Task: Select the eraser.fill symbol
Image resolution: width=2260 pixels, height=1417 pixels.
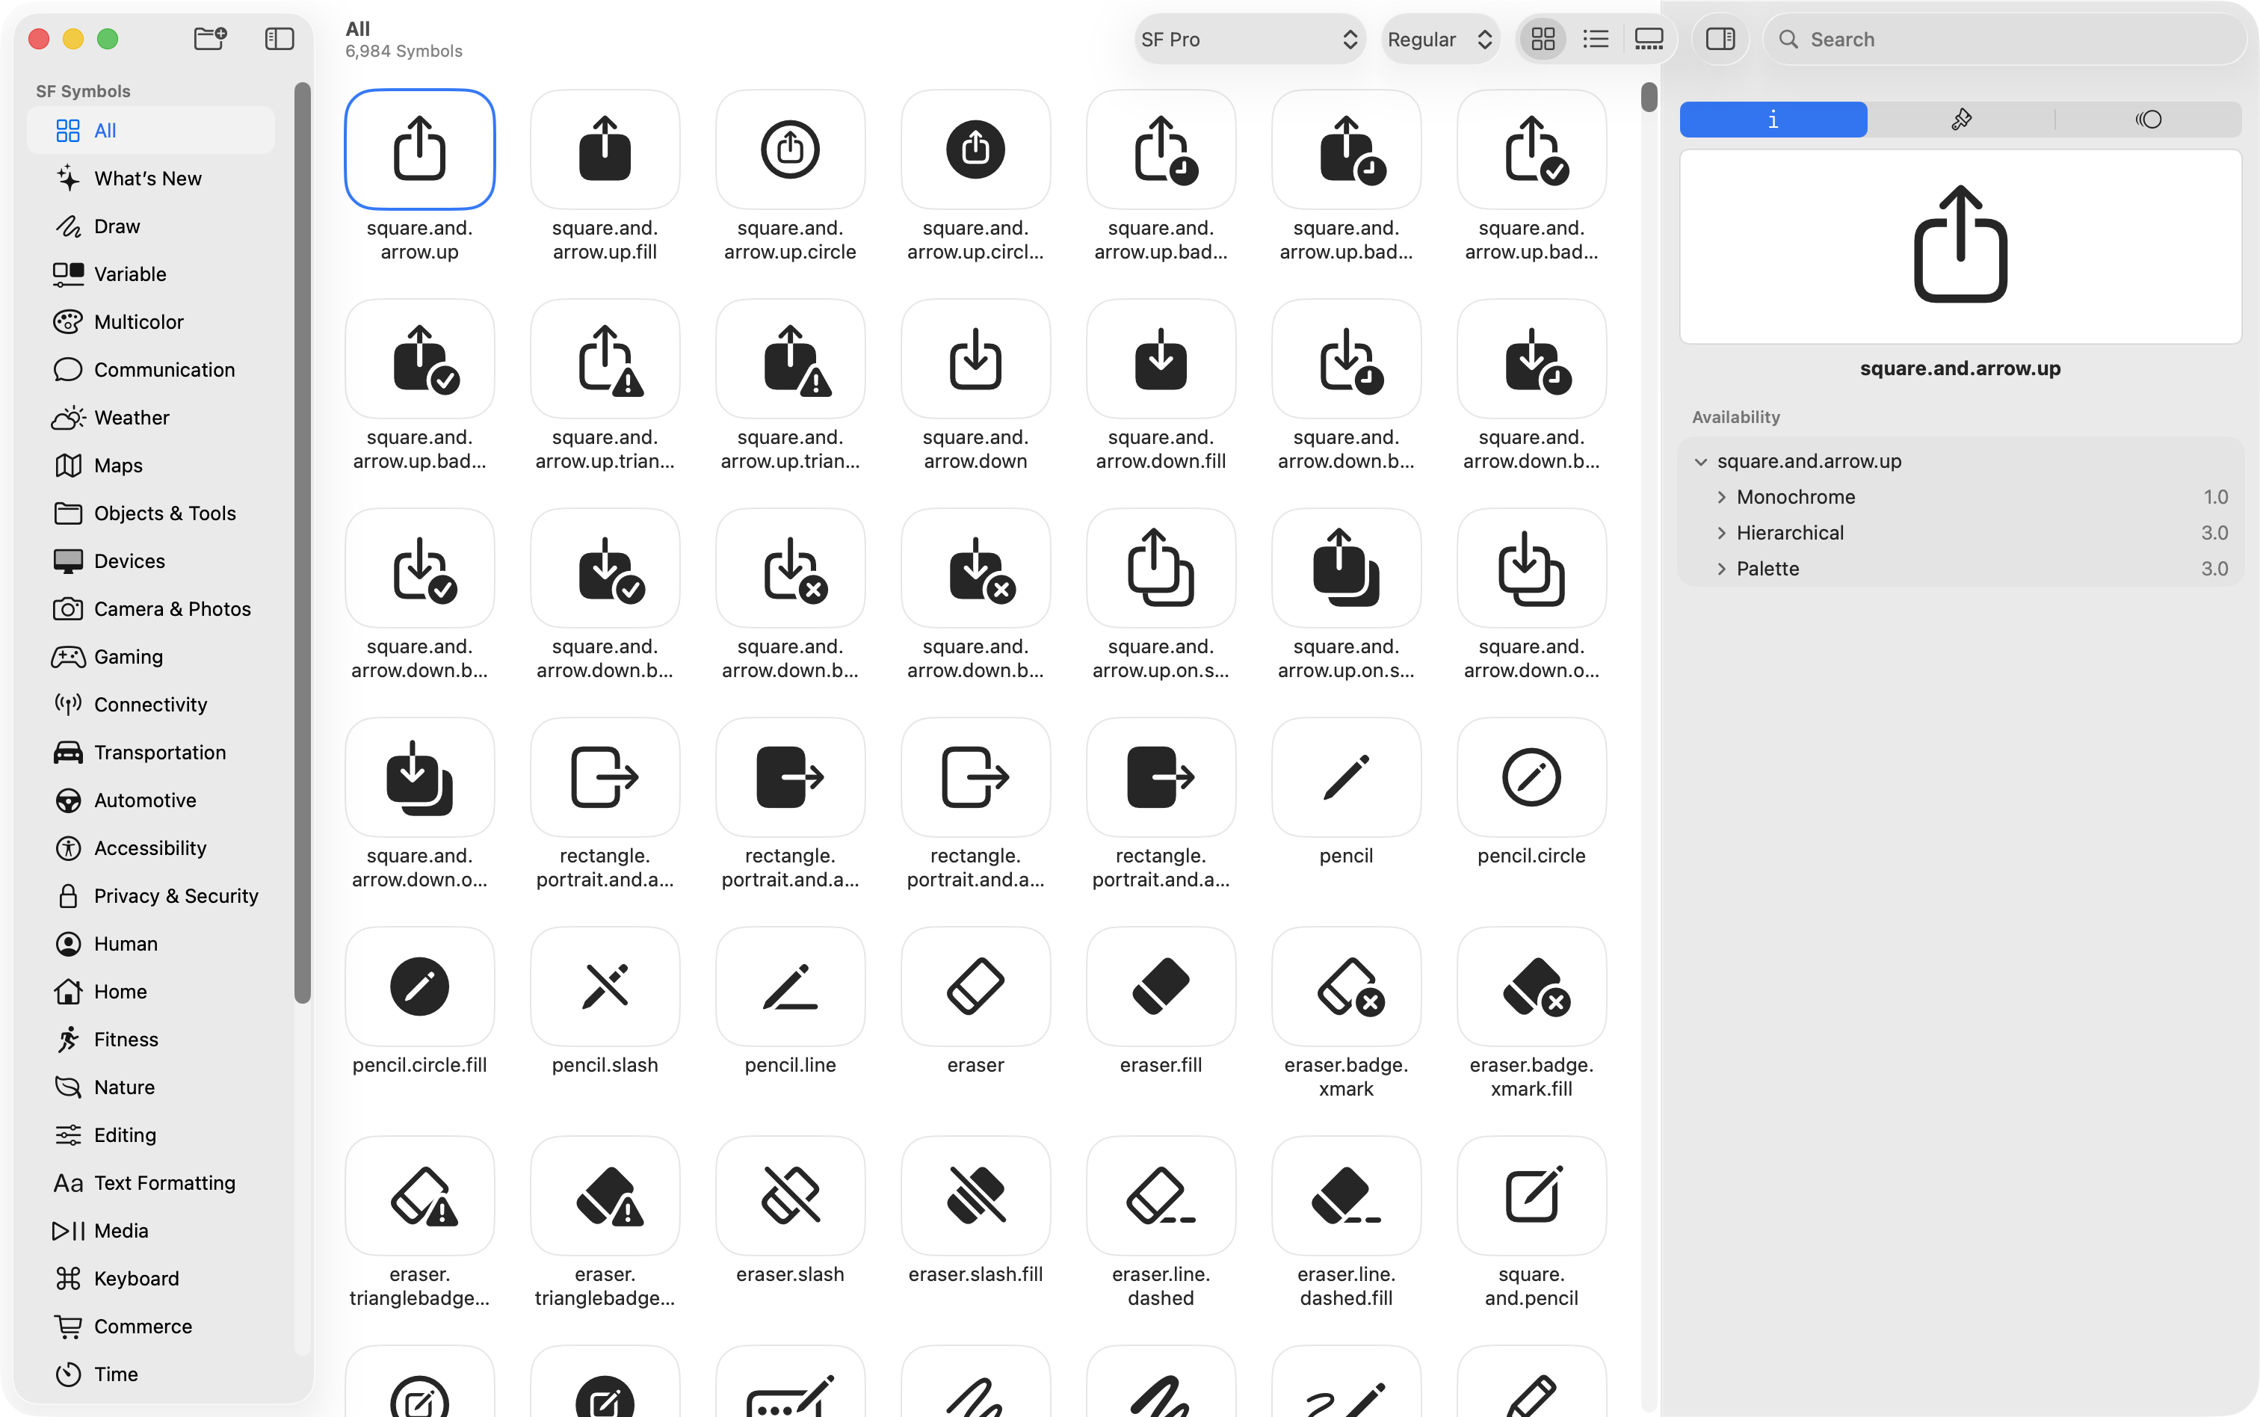Action: [1160, 987]
